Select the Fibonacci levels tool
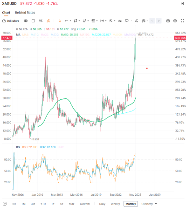Viewport: 186px width, 207px height. pyautogui.click(x=93, y=21)
